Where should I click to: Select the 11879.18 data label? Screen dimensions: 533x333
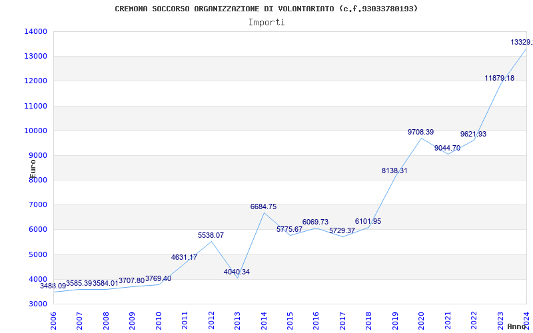click(499, 78)
